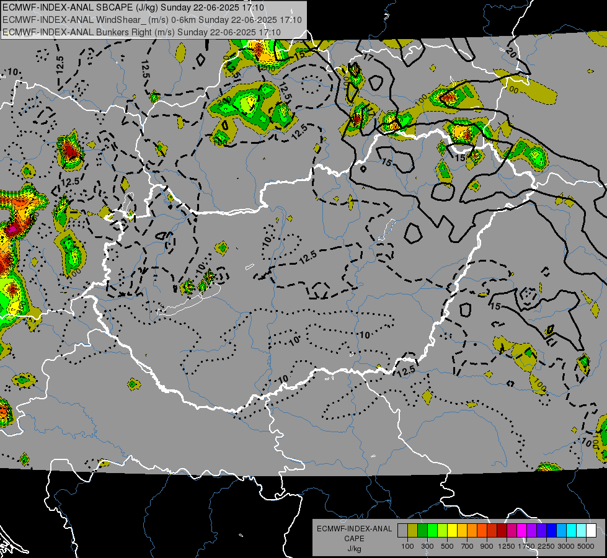The image size is (607, 558).
Task: Click the ECMWF-INDEX-ANAL label in the colour legend
Action: coord(354,529)
